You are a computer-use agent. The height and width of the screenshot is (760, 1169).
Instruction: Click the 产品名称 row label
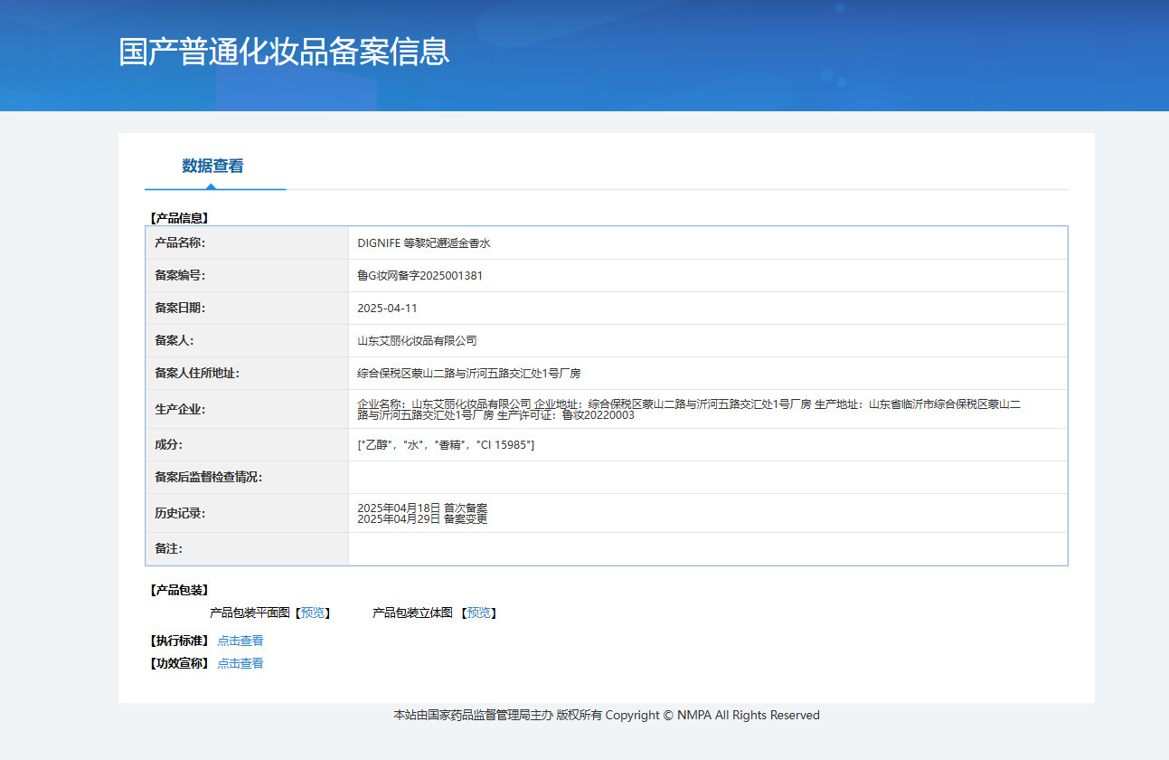180,243
